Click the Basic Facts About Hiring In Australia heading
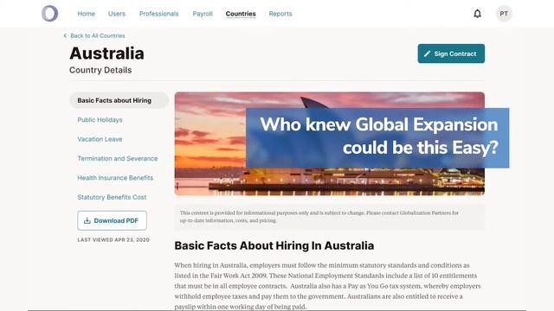Image resolution: width=554 pixels, height=311 pixels. click(274, 245)
